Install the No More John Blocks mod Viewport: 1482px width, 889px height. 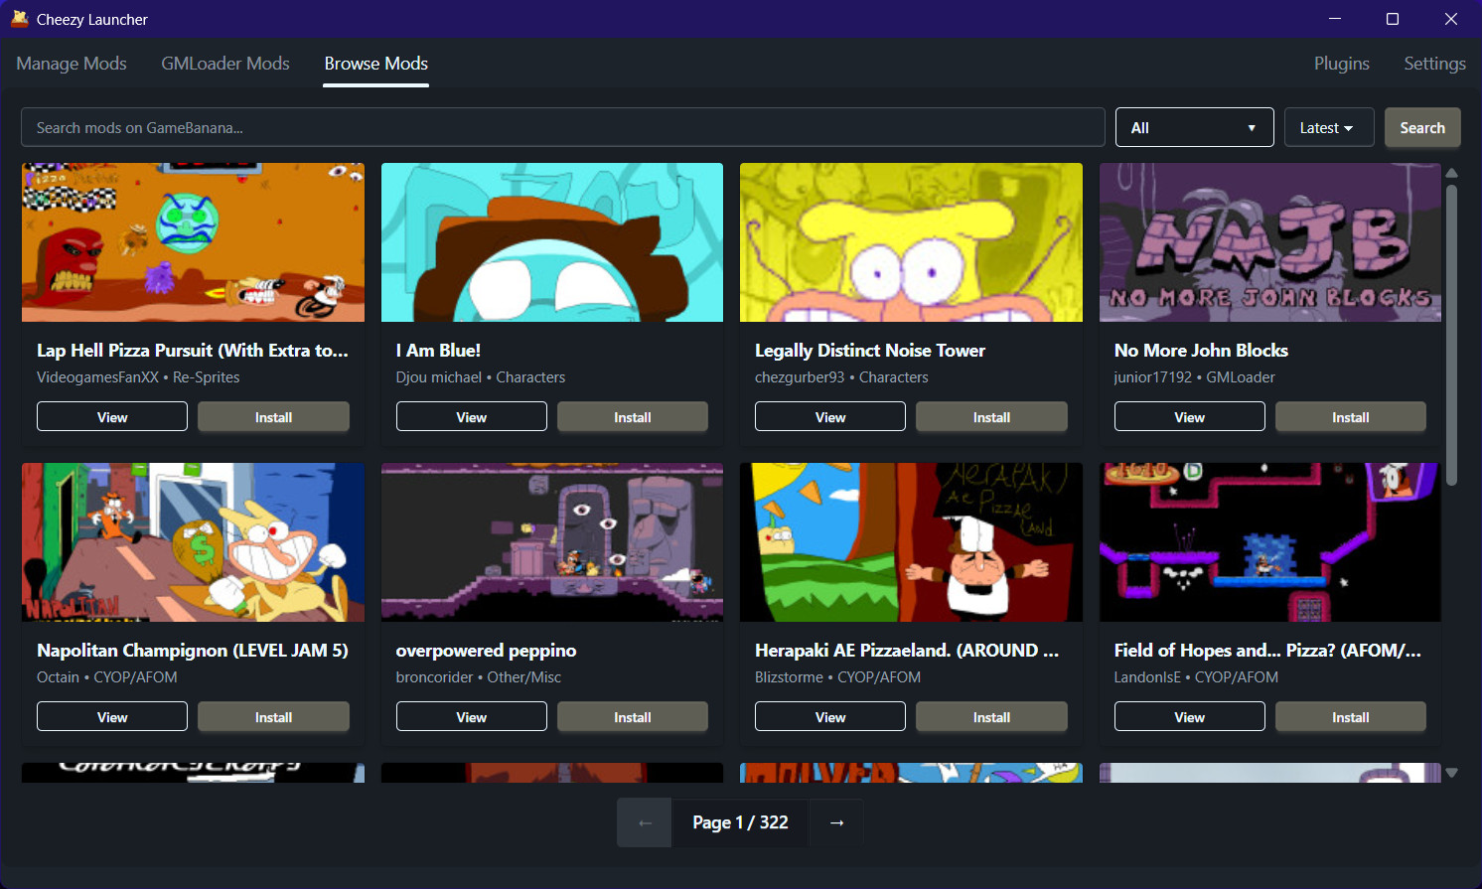[1351, 417]
